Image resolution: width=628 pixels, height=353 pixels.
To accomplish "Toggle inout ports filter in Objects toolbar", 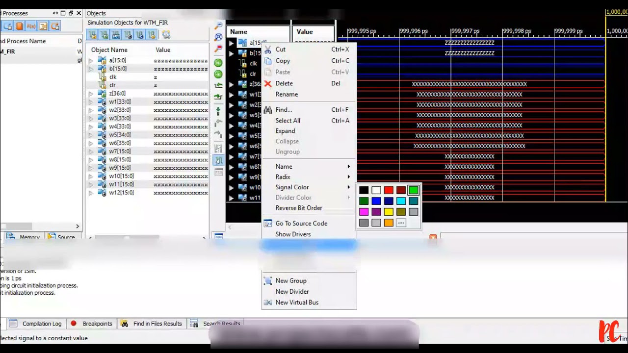I will [116, 35].
